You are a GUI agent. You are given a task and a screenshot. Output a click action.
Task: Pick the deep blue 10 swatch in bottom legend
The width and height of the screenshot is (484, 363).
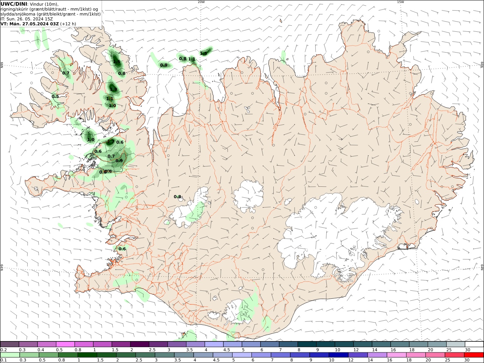click(x=338, y=355)
